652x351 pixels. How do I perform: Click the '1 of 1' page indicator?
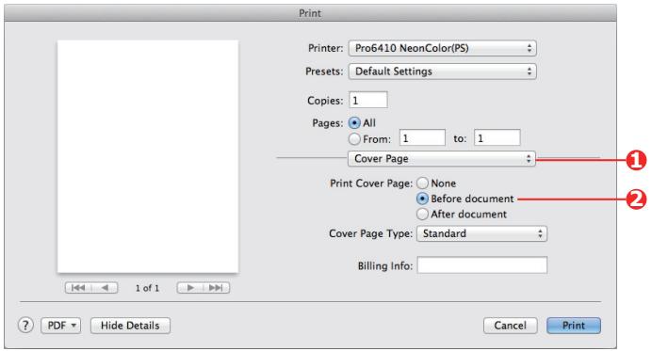(x=148, y=288)
